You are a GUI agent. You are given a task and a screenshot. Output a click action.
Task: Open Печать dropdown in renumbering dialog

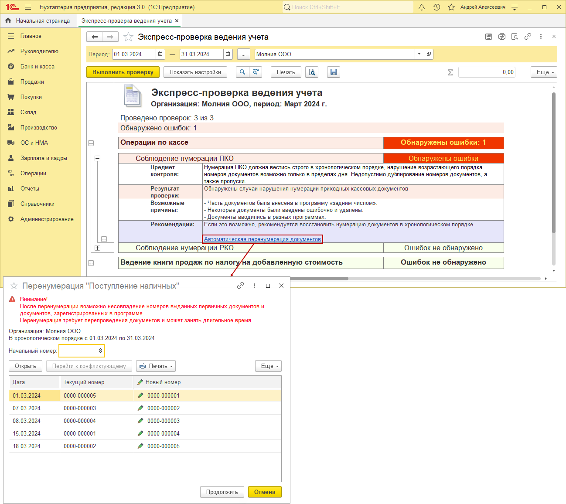[156, 366]
